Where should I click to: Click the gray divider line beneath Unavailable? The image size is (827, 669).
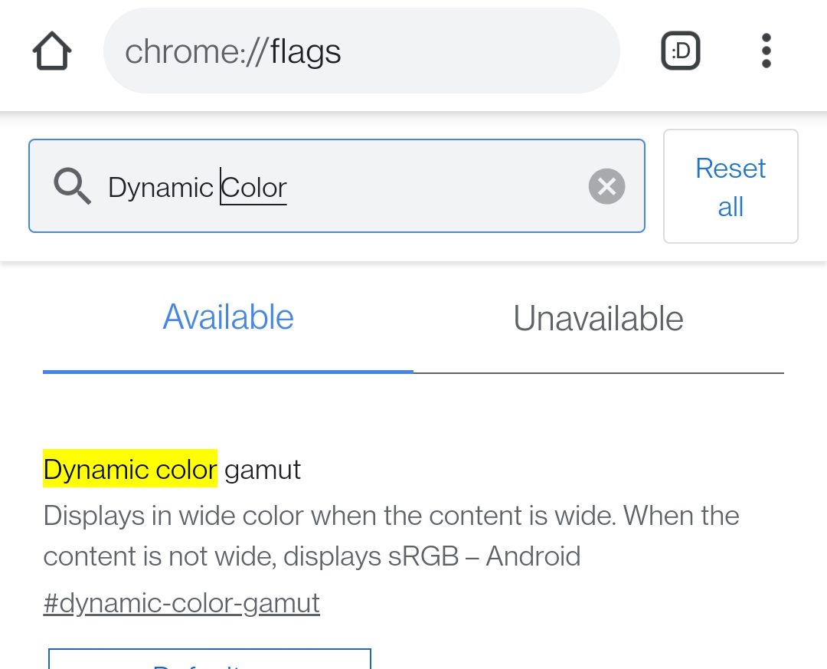pos(599,372)
